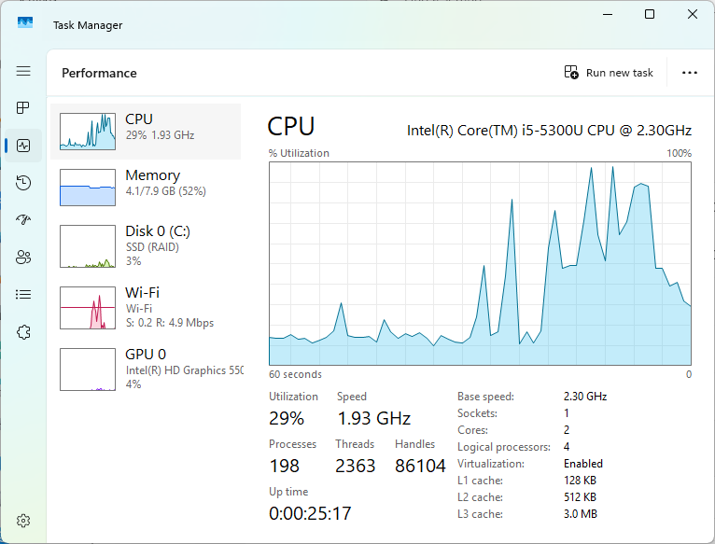
Task: Click the Run new task button
Action: (609, 73)
